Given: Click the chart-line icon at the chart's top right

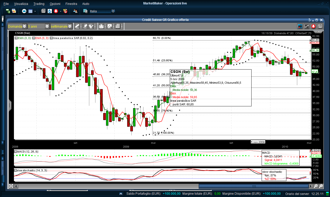Looking at the screenshot, I should click(307, 26).
